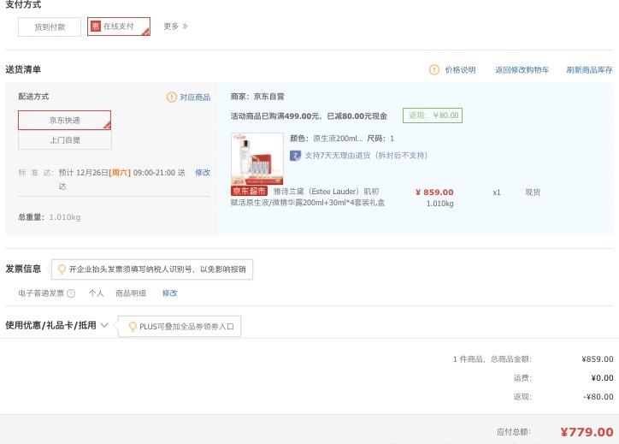Click the 总重量 1.010kg value

pyautogui.click(x=65, y=217)
